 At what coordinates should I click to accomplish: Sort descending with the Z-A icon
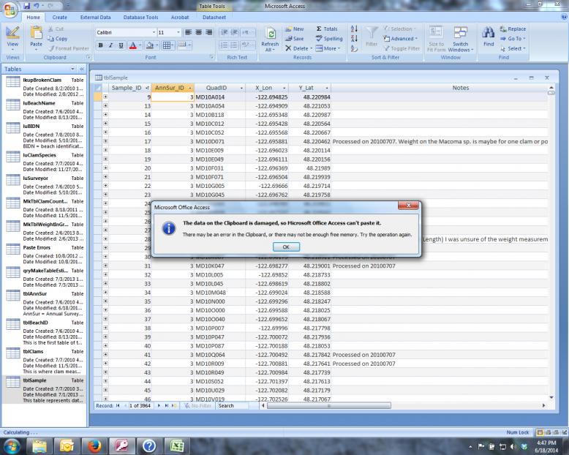[354, 38]
